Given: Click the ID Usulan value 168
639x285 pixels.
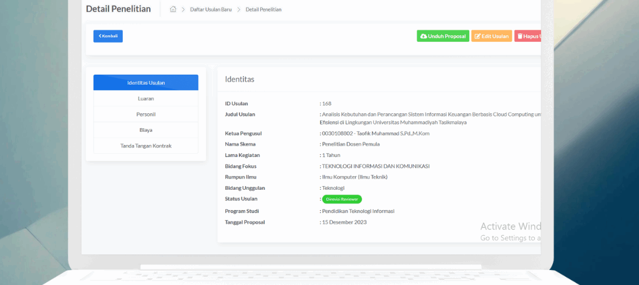Looking at the screenshot, I should click(x=326, y=103).
